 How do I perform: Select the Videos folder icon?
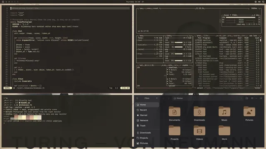tap(199, 130)
